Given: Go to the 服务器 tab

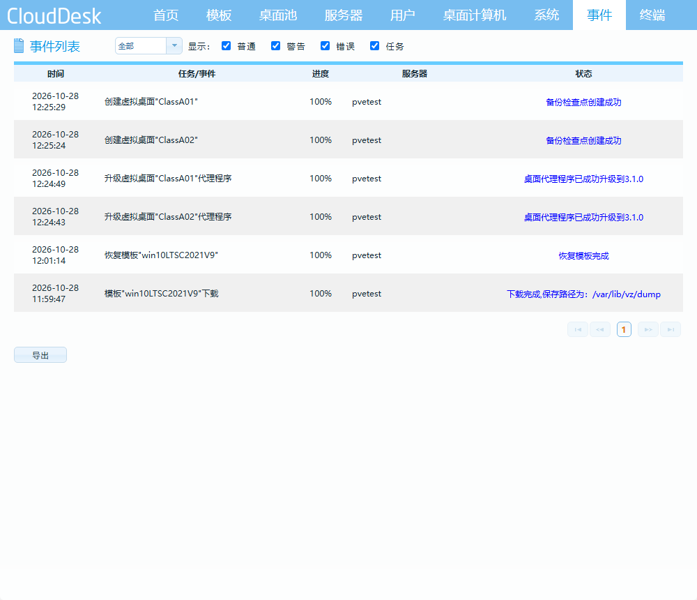Looking at the screenshot, I should click(344, 15).
